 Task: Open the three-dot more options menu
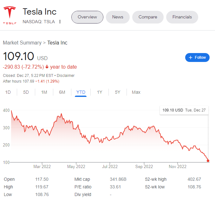[60, 22]
